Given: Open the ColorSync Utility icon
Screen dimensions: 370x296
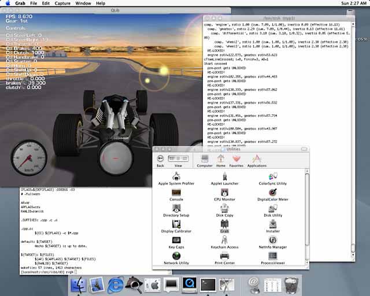Looking at the screenshot, I should click(273, 176).
